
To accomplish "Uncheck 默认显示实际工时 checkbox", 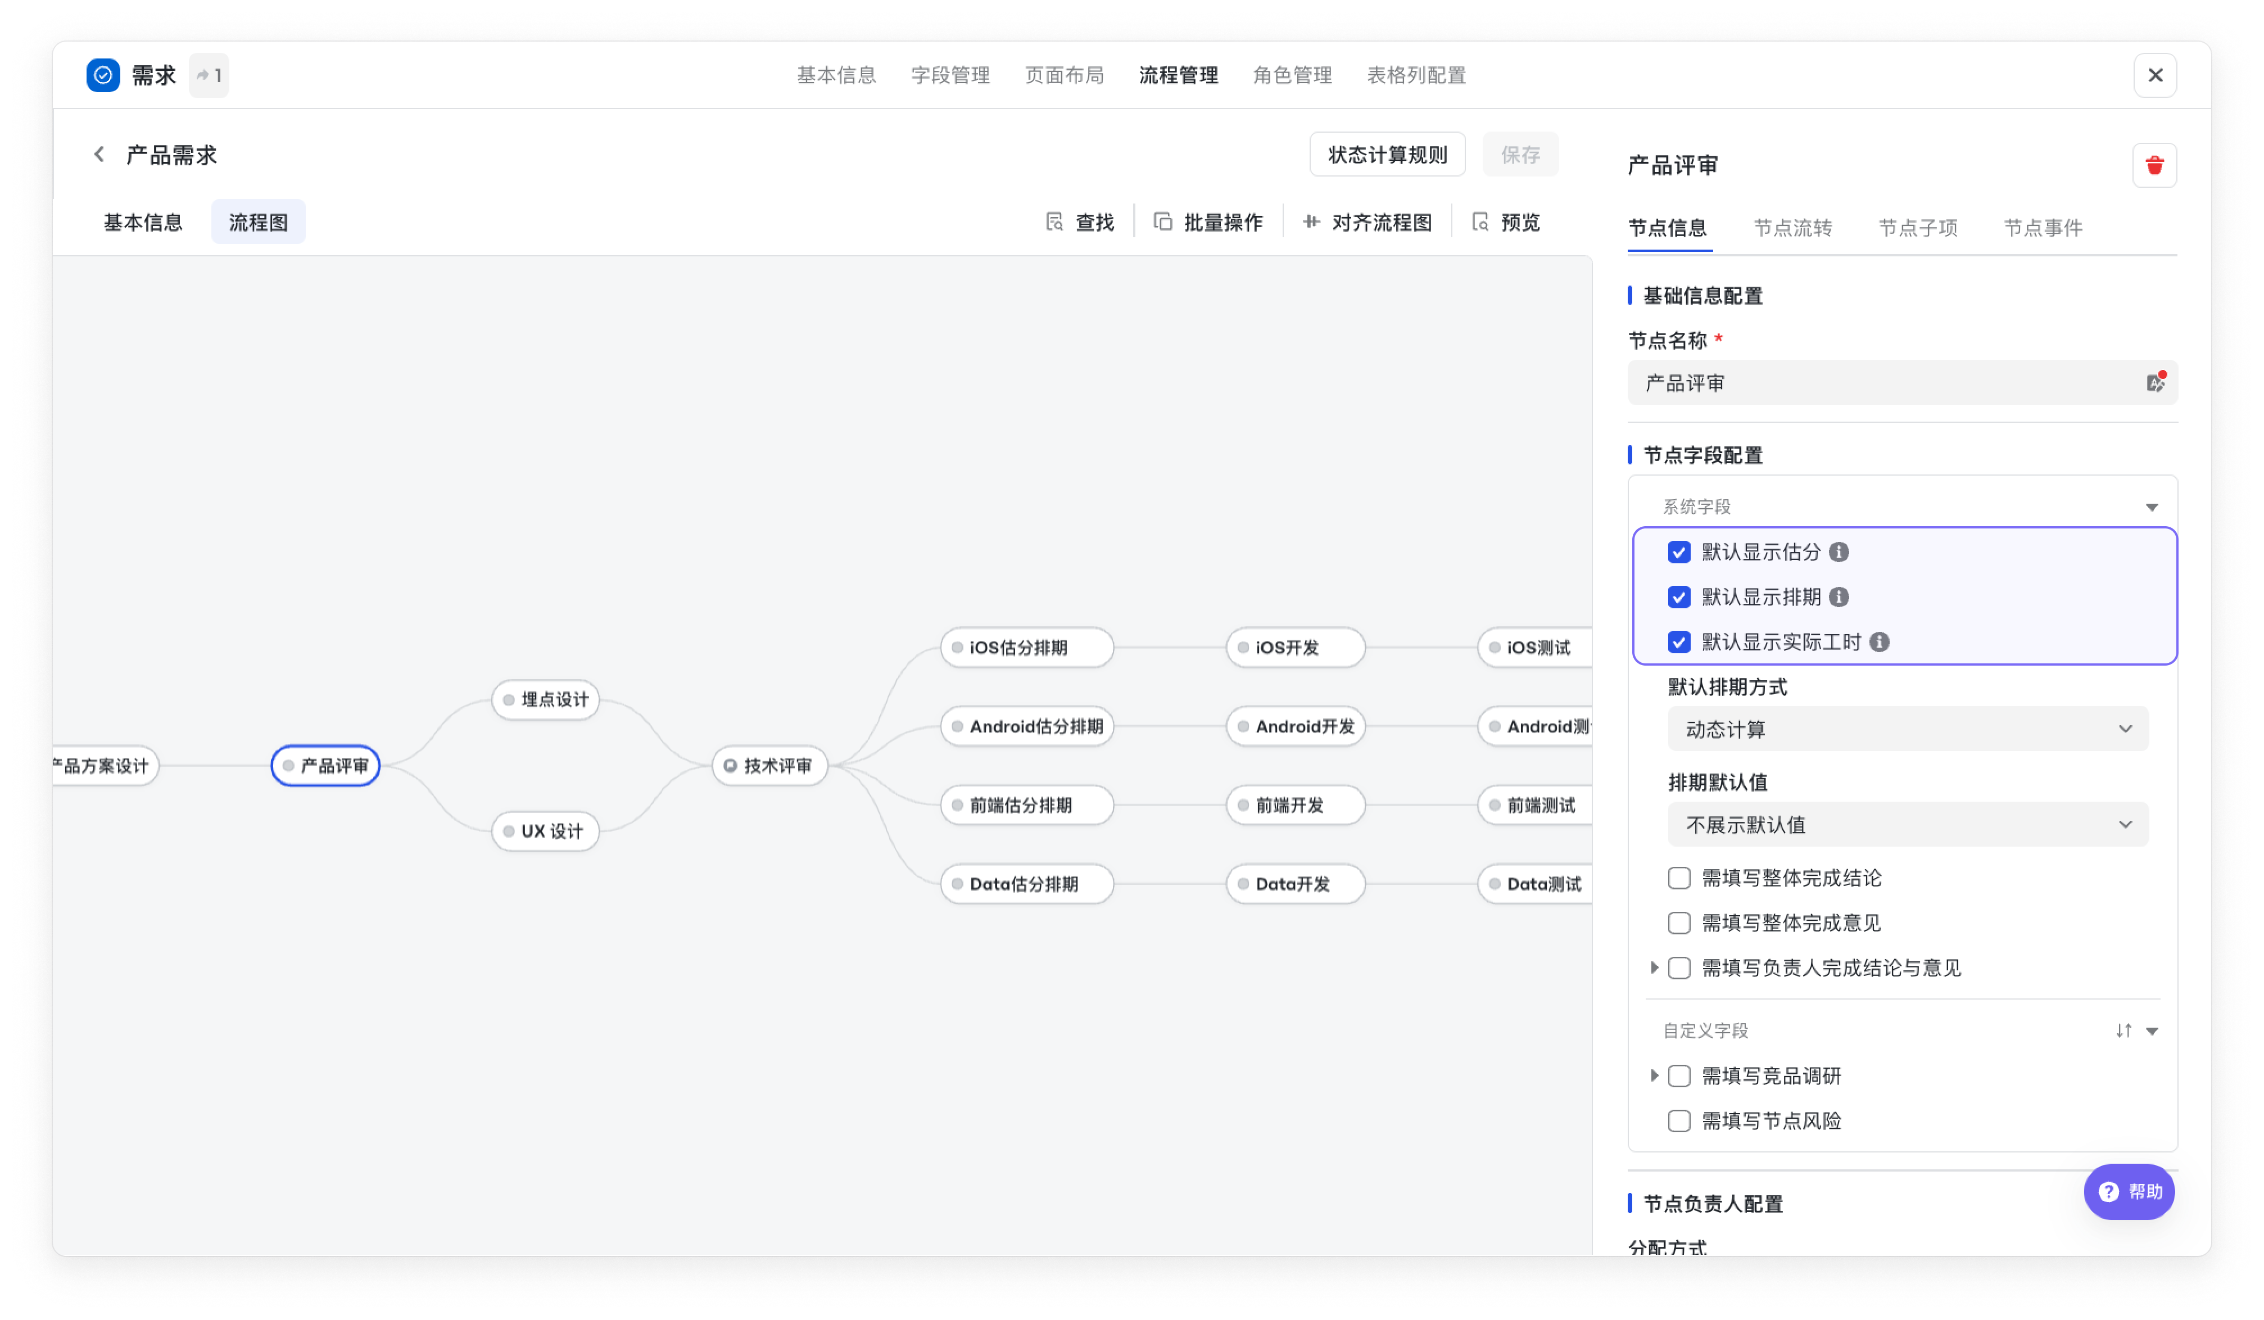I will 1678,641.
